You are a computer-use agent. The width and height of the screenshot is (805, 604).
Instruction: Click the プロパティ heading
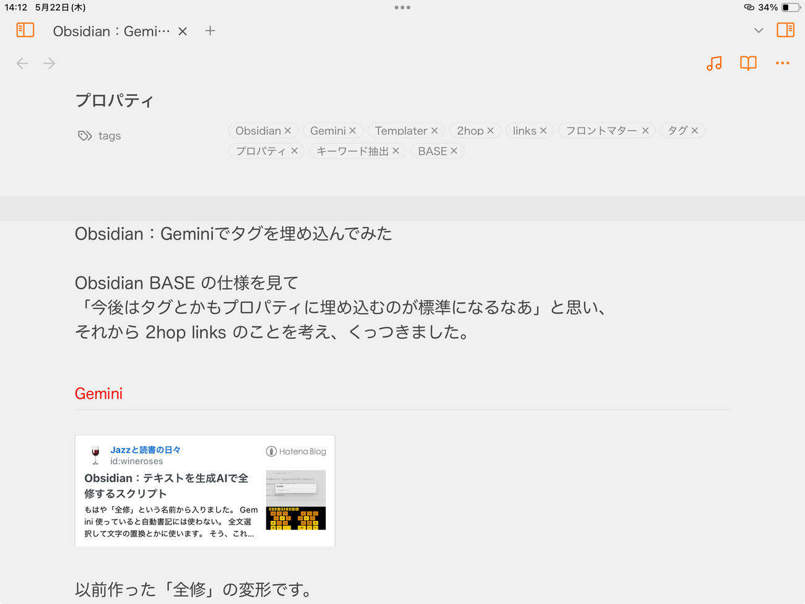coord(114,100)
